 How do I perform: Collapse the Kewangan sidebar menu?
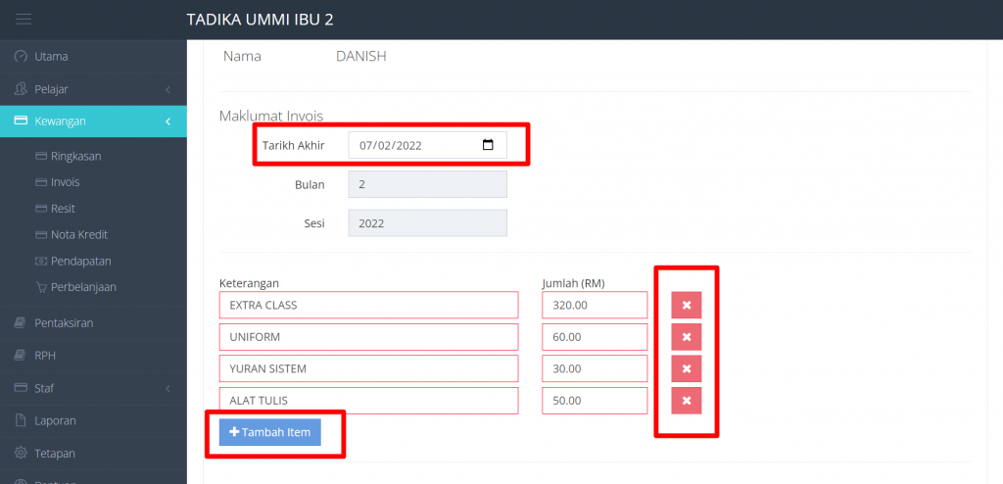tap(93, 121)
